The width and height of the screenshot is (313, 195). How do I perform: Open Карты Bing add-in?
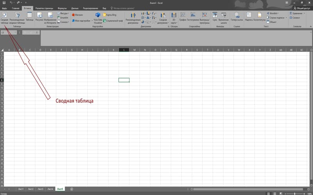(110, 15)
